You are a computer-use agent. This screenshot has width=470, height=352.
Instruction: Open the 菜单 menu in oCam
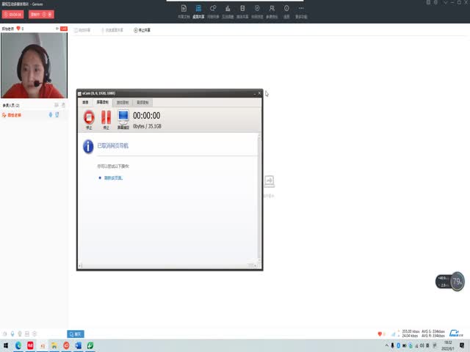click(x=85, y=102)
